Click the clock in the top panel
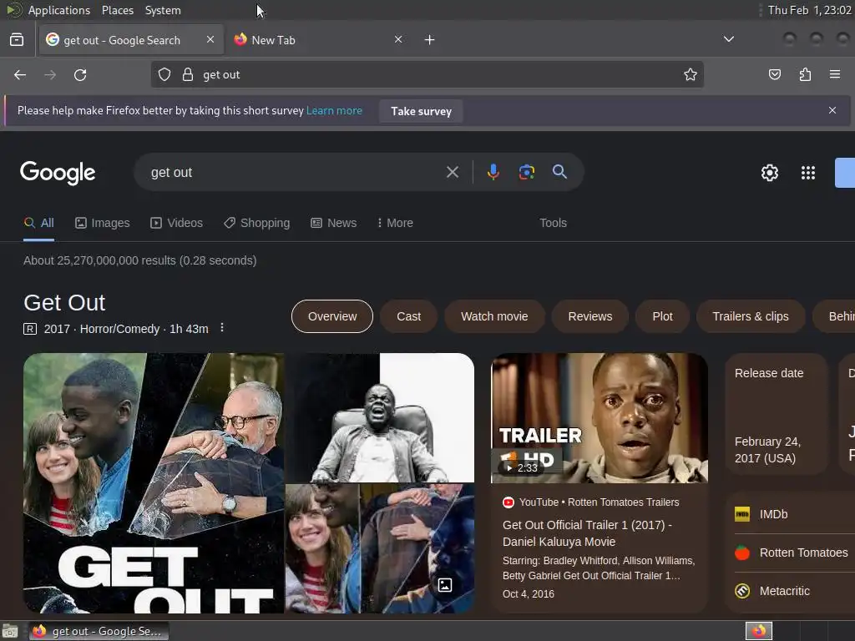 coord(809,10)
